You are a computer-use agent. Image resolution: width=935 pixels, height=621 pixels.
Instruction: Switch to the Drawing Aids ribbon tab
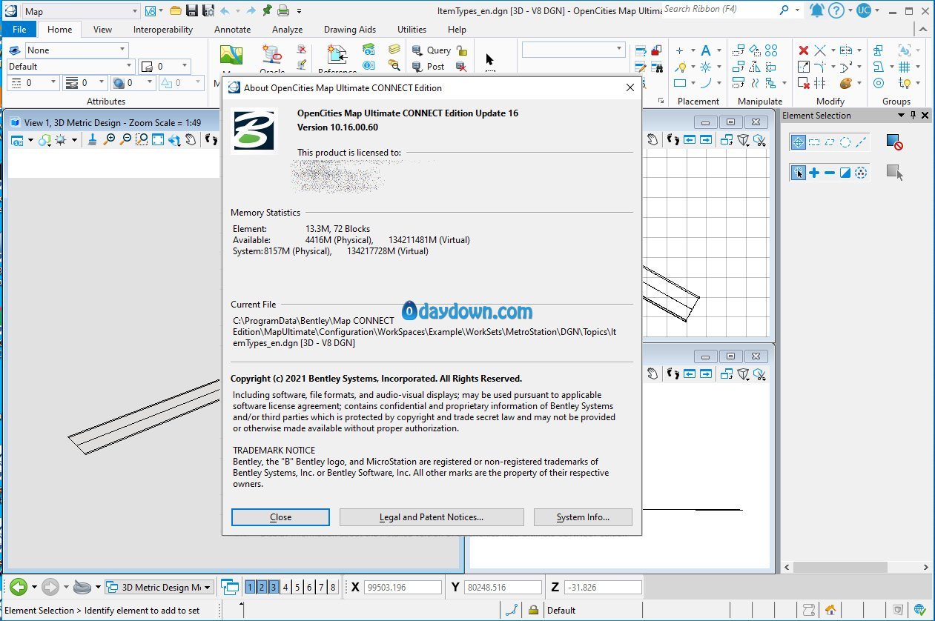coord(350,30)
